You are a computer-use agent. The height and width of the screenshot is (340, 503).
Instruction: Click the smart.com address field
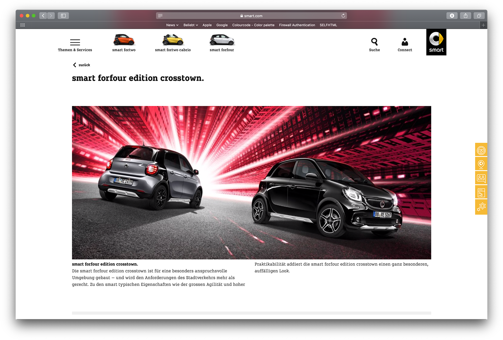pyautogui.click(x=251, y=16)
